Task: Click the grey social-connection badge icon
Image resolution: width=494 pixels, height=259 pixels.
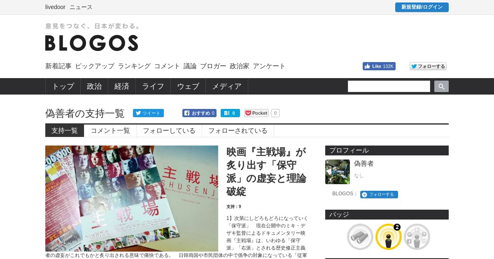Action: pos(417,237)
